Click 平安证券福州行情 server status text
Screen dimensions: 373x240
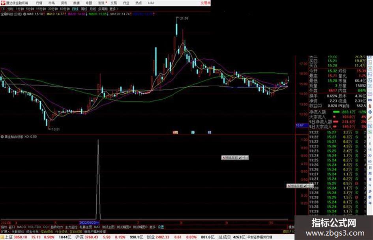pyautogui.click(x=260, y=237)
